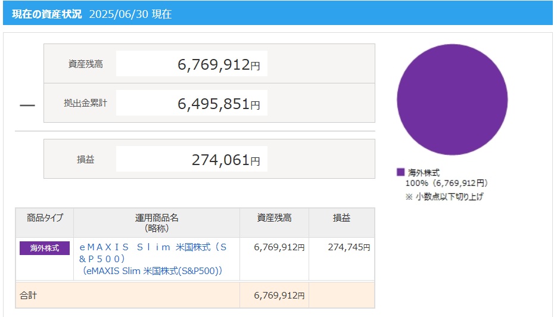Click the purple pie chart
This screenshot has height=317, width=557.
pos(452,100)
